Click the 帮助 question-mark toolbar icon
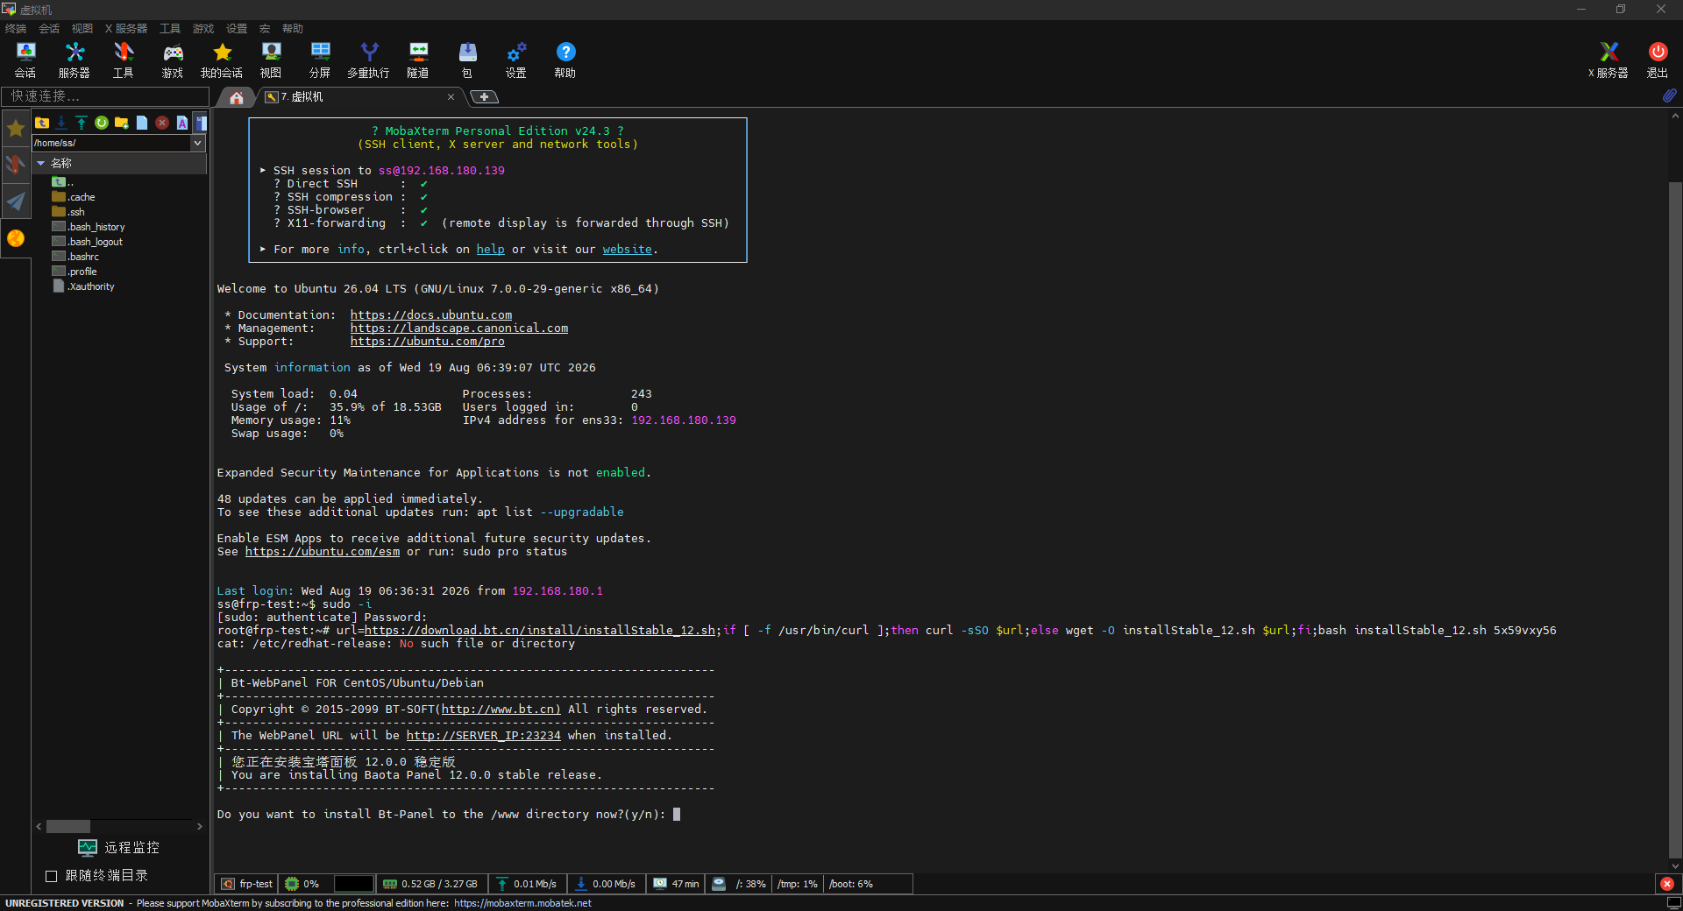The image size is (1683, 911). point(565,60)
